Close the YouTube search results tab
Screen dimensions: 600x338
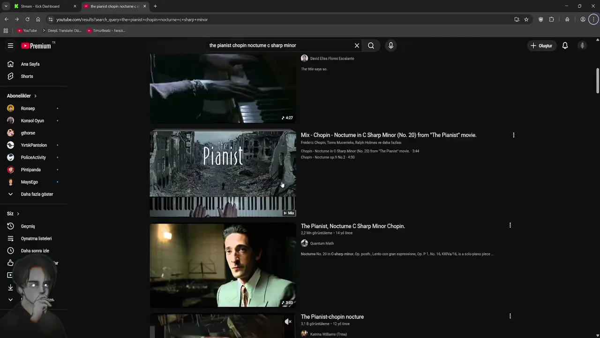(144, 6)
